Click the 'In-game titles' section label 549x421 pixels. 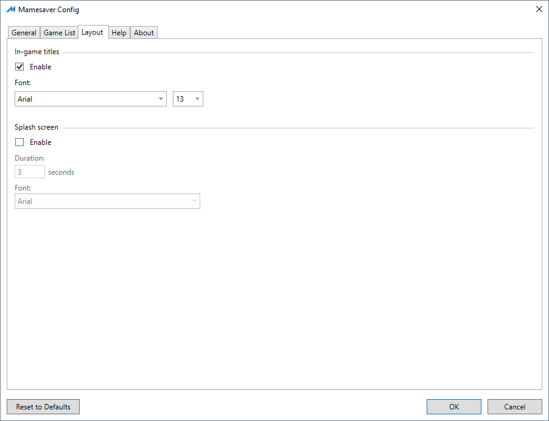(x=37, y=52)
